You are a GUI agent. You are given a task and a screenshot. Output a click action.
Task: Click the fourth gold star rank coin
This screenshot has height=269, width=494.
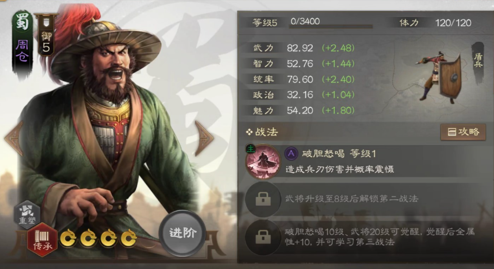[x=128, y=238]
